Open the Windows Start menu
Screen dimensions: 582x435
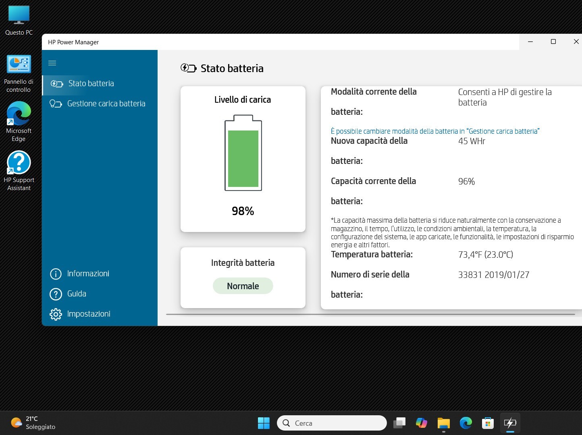point(264,423)
